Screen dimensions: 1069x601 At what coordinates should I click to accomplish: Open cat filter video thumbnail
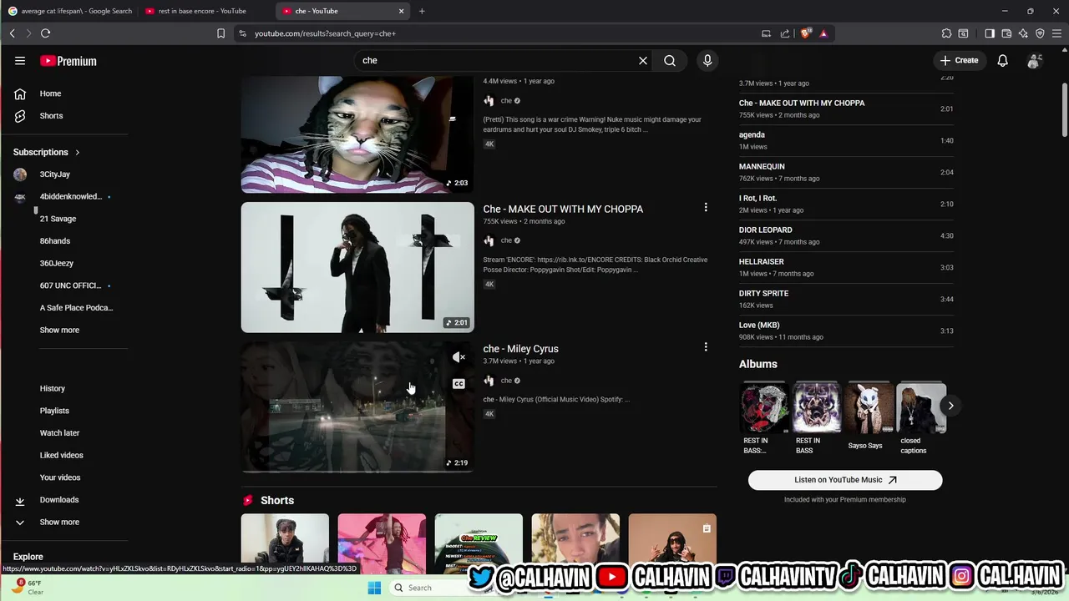click(357, 134)
